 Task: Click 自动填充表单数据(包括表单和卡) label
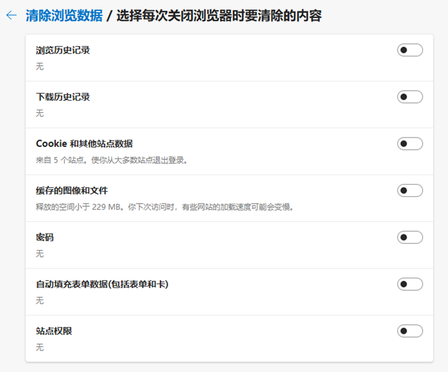coord(102,284)
